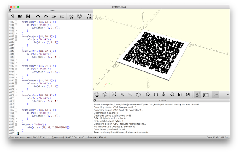Collapse the code block at line 4347
This screenshot has height=152, width=238.
tap(16, 51)
